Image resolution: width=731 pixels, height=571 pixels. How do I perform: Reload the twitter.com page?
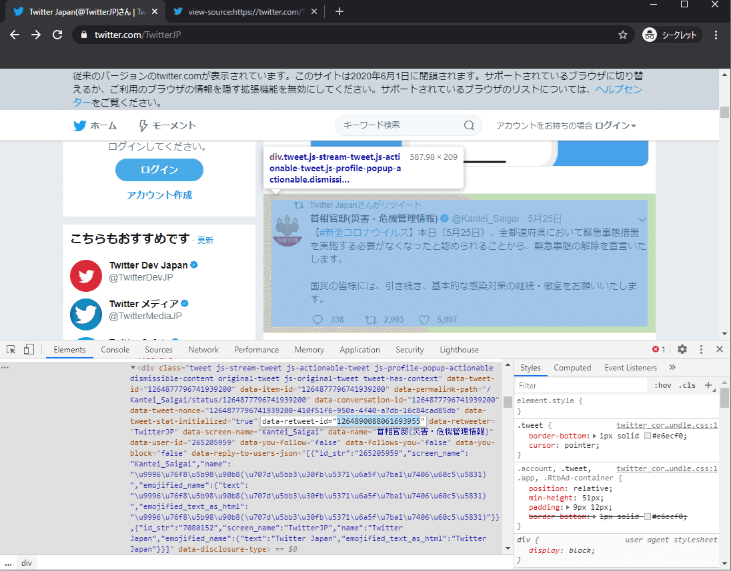click(57, 35)
